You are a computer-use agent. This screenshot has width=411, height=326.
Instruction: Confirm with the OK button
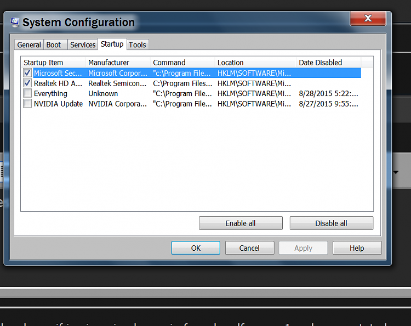point(196,248)
